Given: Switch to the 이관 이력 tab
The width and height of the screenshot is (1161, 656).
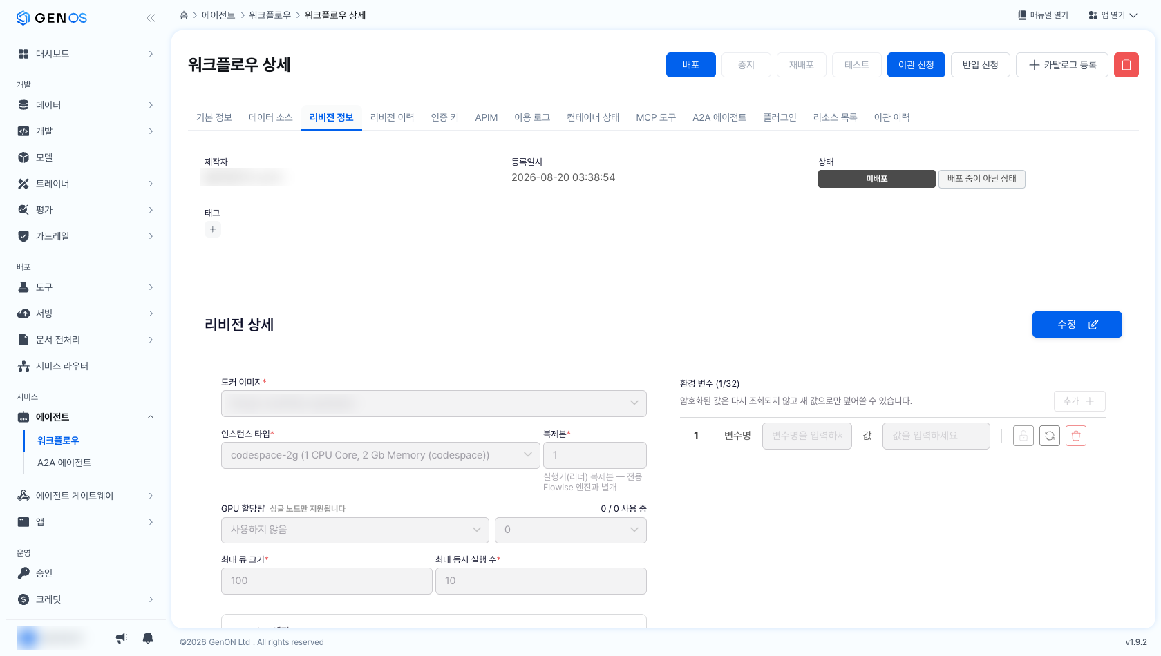Looking at the screenshot, I should [891, 117].
